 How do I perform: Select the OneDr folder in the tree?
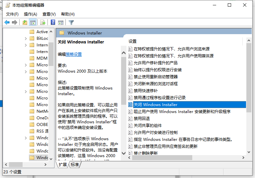(42, 118)
